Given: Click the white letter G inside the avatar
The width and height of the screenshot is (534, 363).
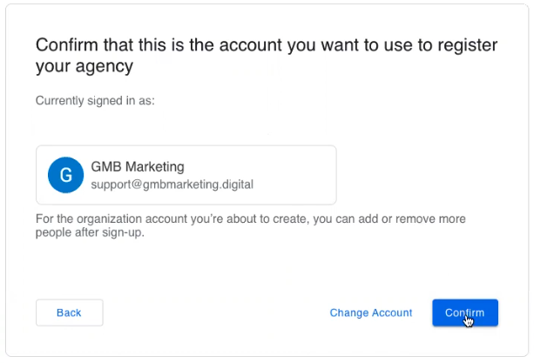Looking at the screenshot, I should pos(65,175).
